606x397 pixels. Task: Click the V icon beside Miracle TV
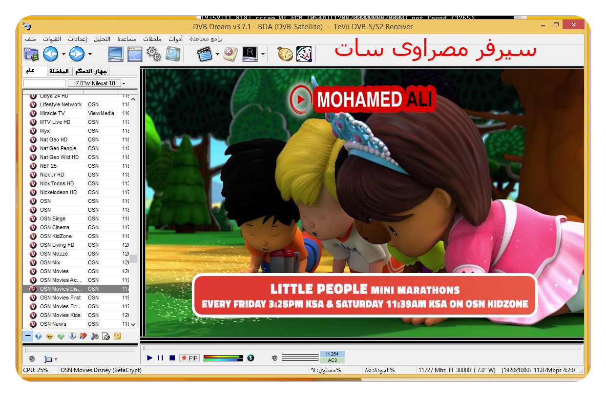point(33,113)
